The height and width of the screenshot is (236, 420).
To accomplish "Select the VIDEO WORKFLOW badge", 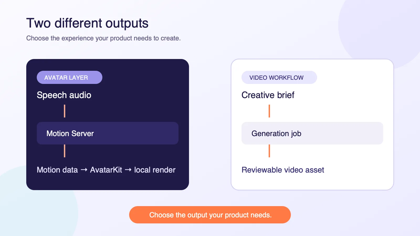I will (x=279, y=77).
